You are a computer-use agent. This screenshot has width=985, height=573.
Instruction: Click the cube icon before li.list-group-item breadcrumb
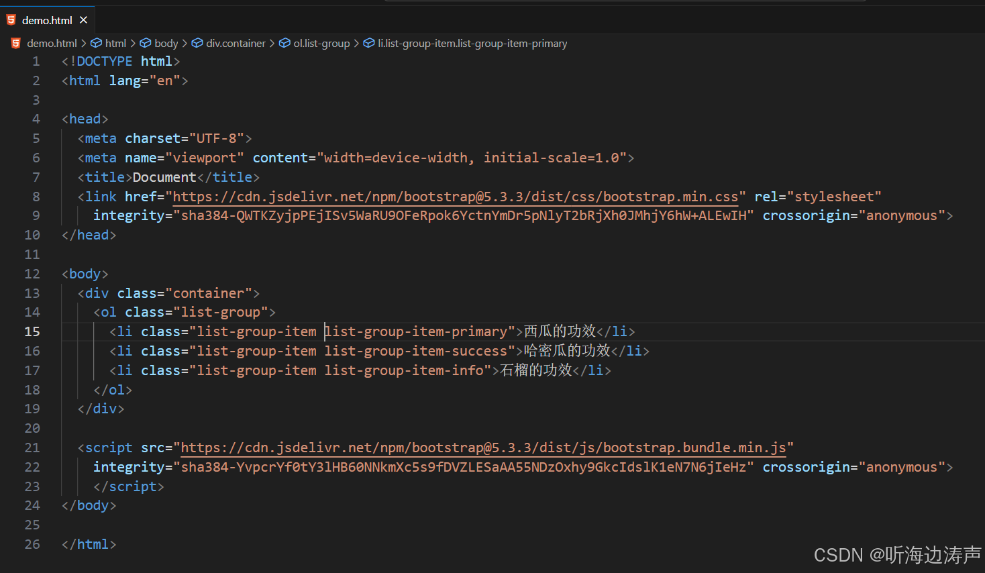(x=369, y=44)
